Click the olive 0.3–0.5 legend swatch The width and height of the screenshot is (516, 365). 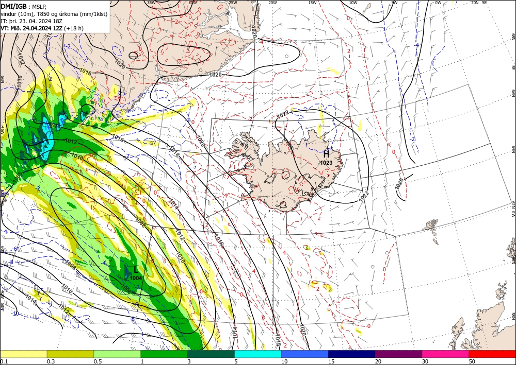point(70,354)
